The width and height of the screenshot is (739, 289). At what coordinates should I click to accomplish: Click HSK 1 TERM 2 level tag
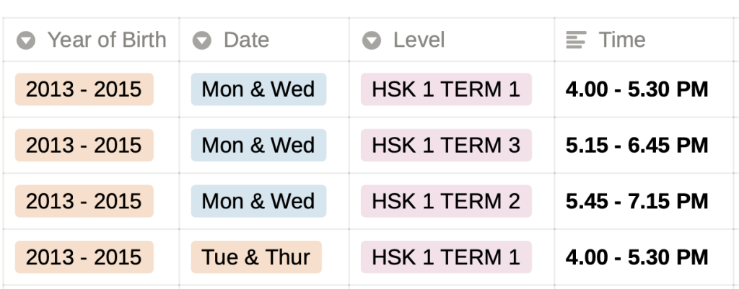click(x=446, y=201)
